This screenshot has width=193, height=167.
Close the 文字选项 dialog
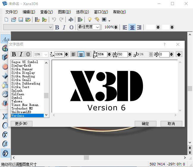point(178,44)
